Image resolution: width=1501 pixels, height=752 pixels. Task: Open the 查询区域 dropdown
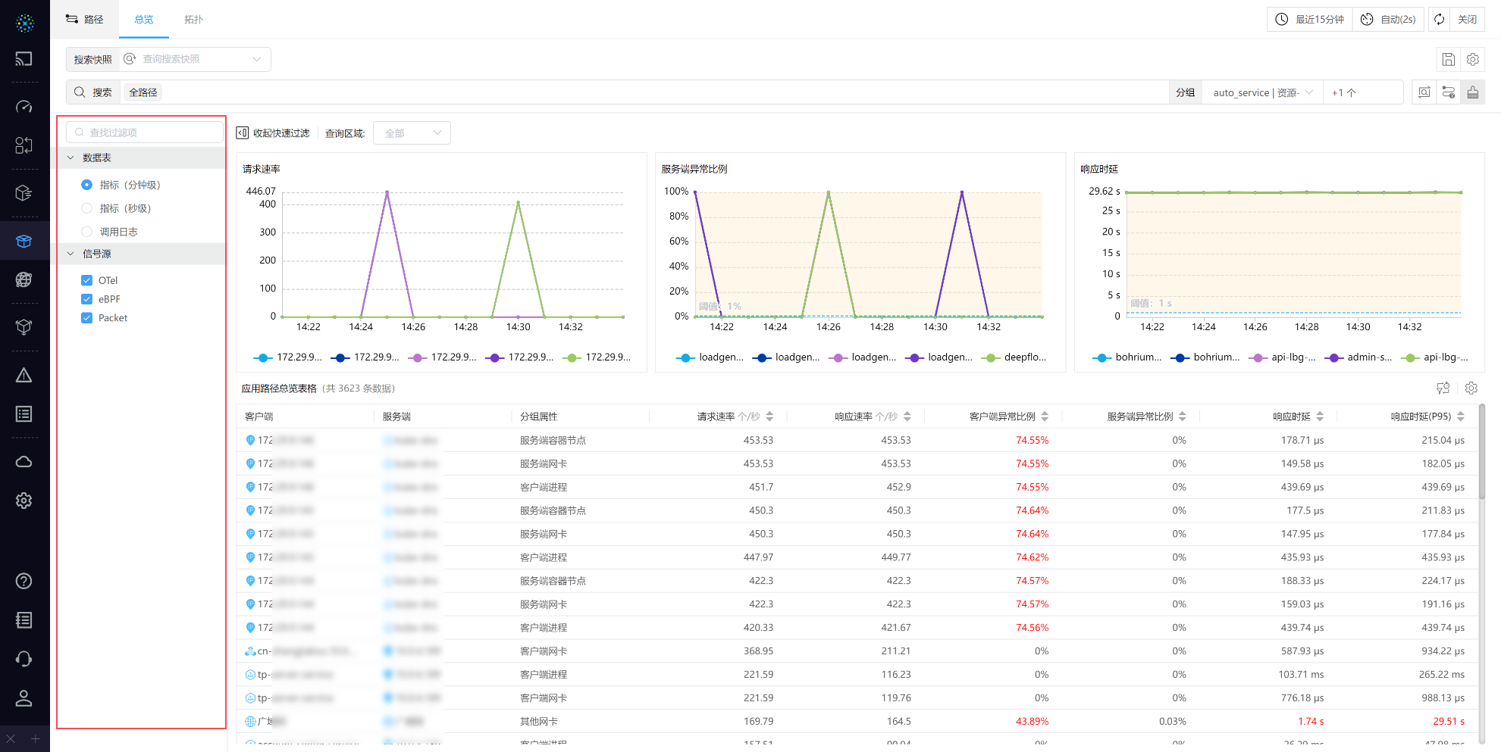[x=412, y=133]
